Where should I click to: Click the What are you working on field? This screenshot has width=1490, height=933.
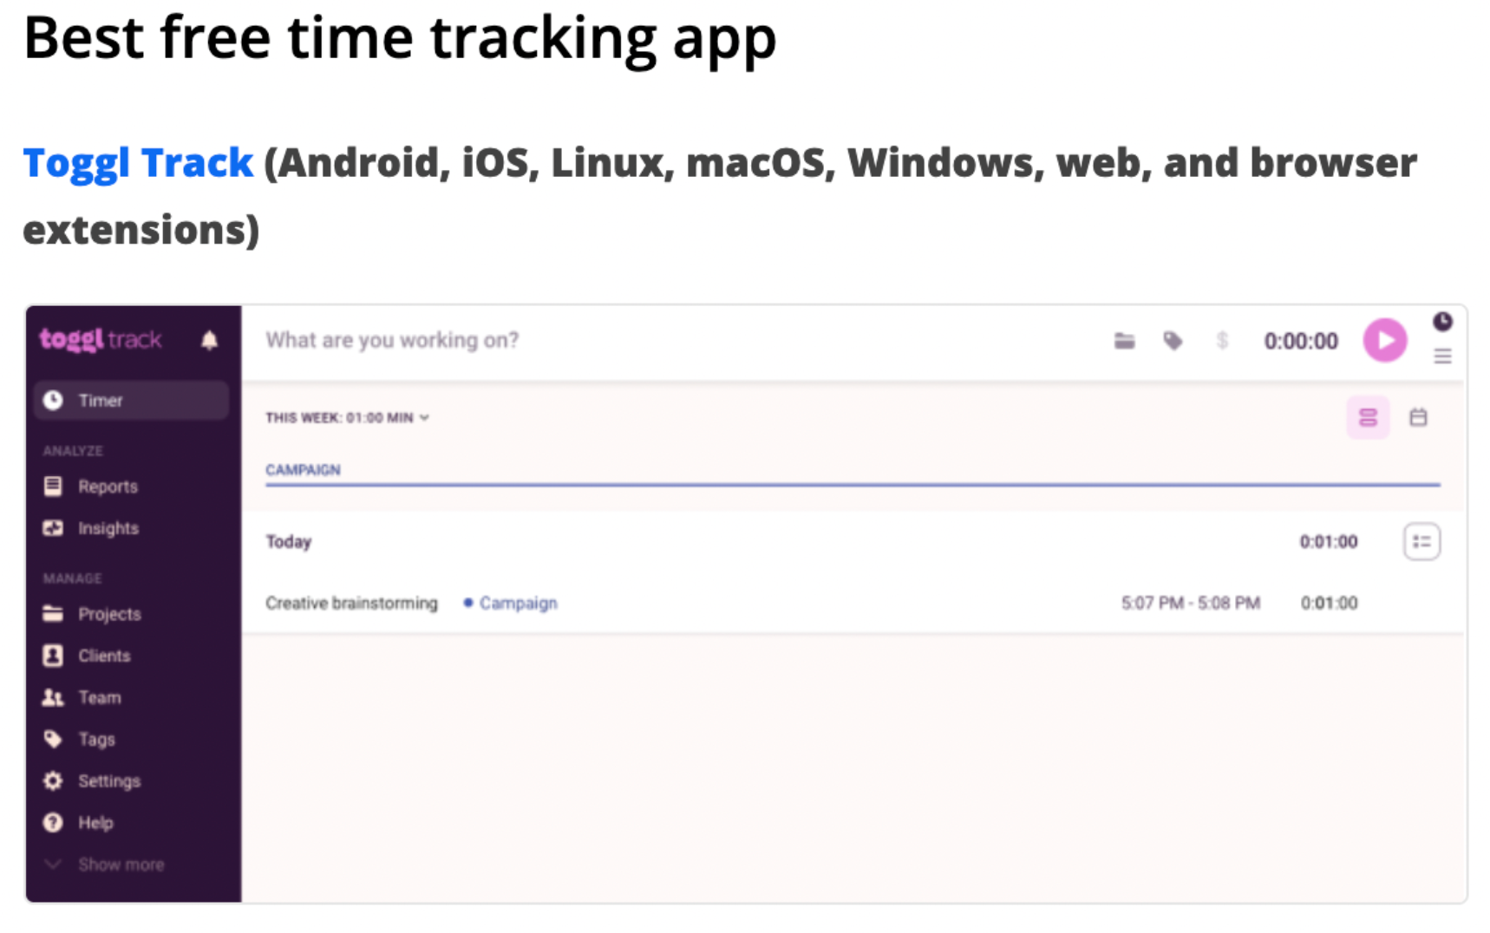pyautogui.click(x=392, y=340)
